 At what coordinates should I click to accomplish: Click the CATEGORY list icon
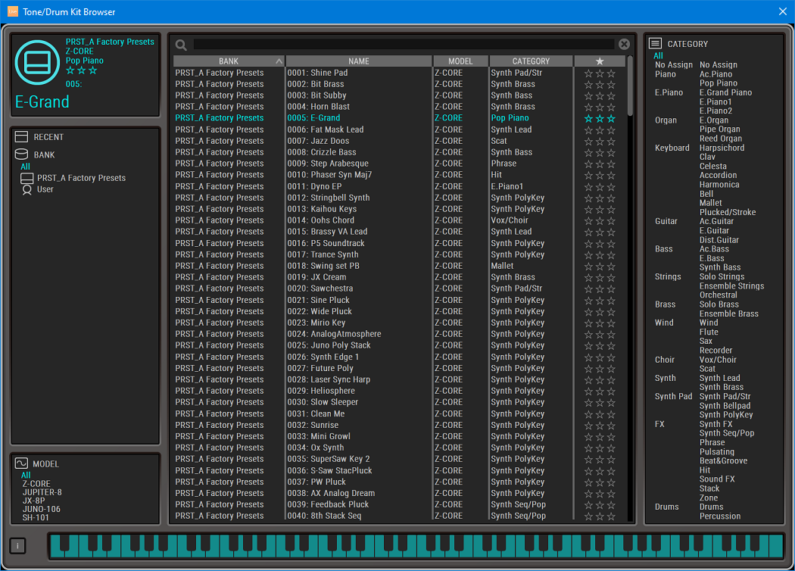point(656,44)
